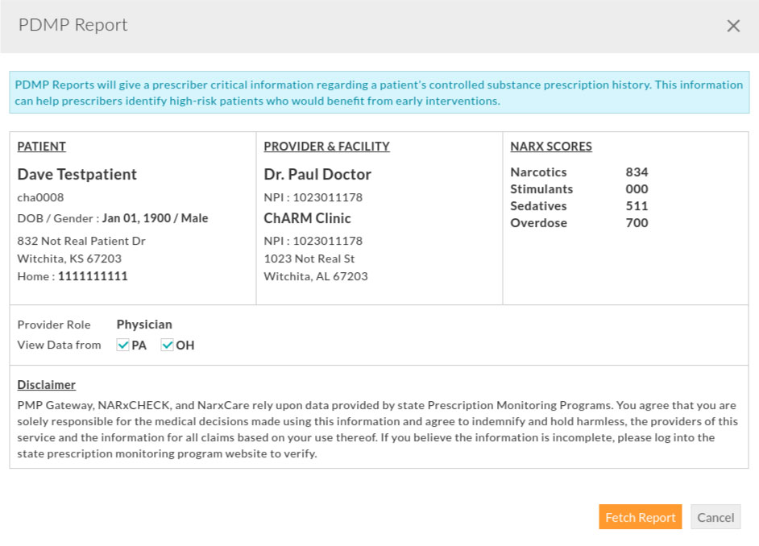The width and height of the screenshot is (759, 546).
Task: Click provider name Dr. Paul Doctor
Action: 317,174
